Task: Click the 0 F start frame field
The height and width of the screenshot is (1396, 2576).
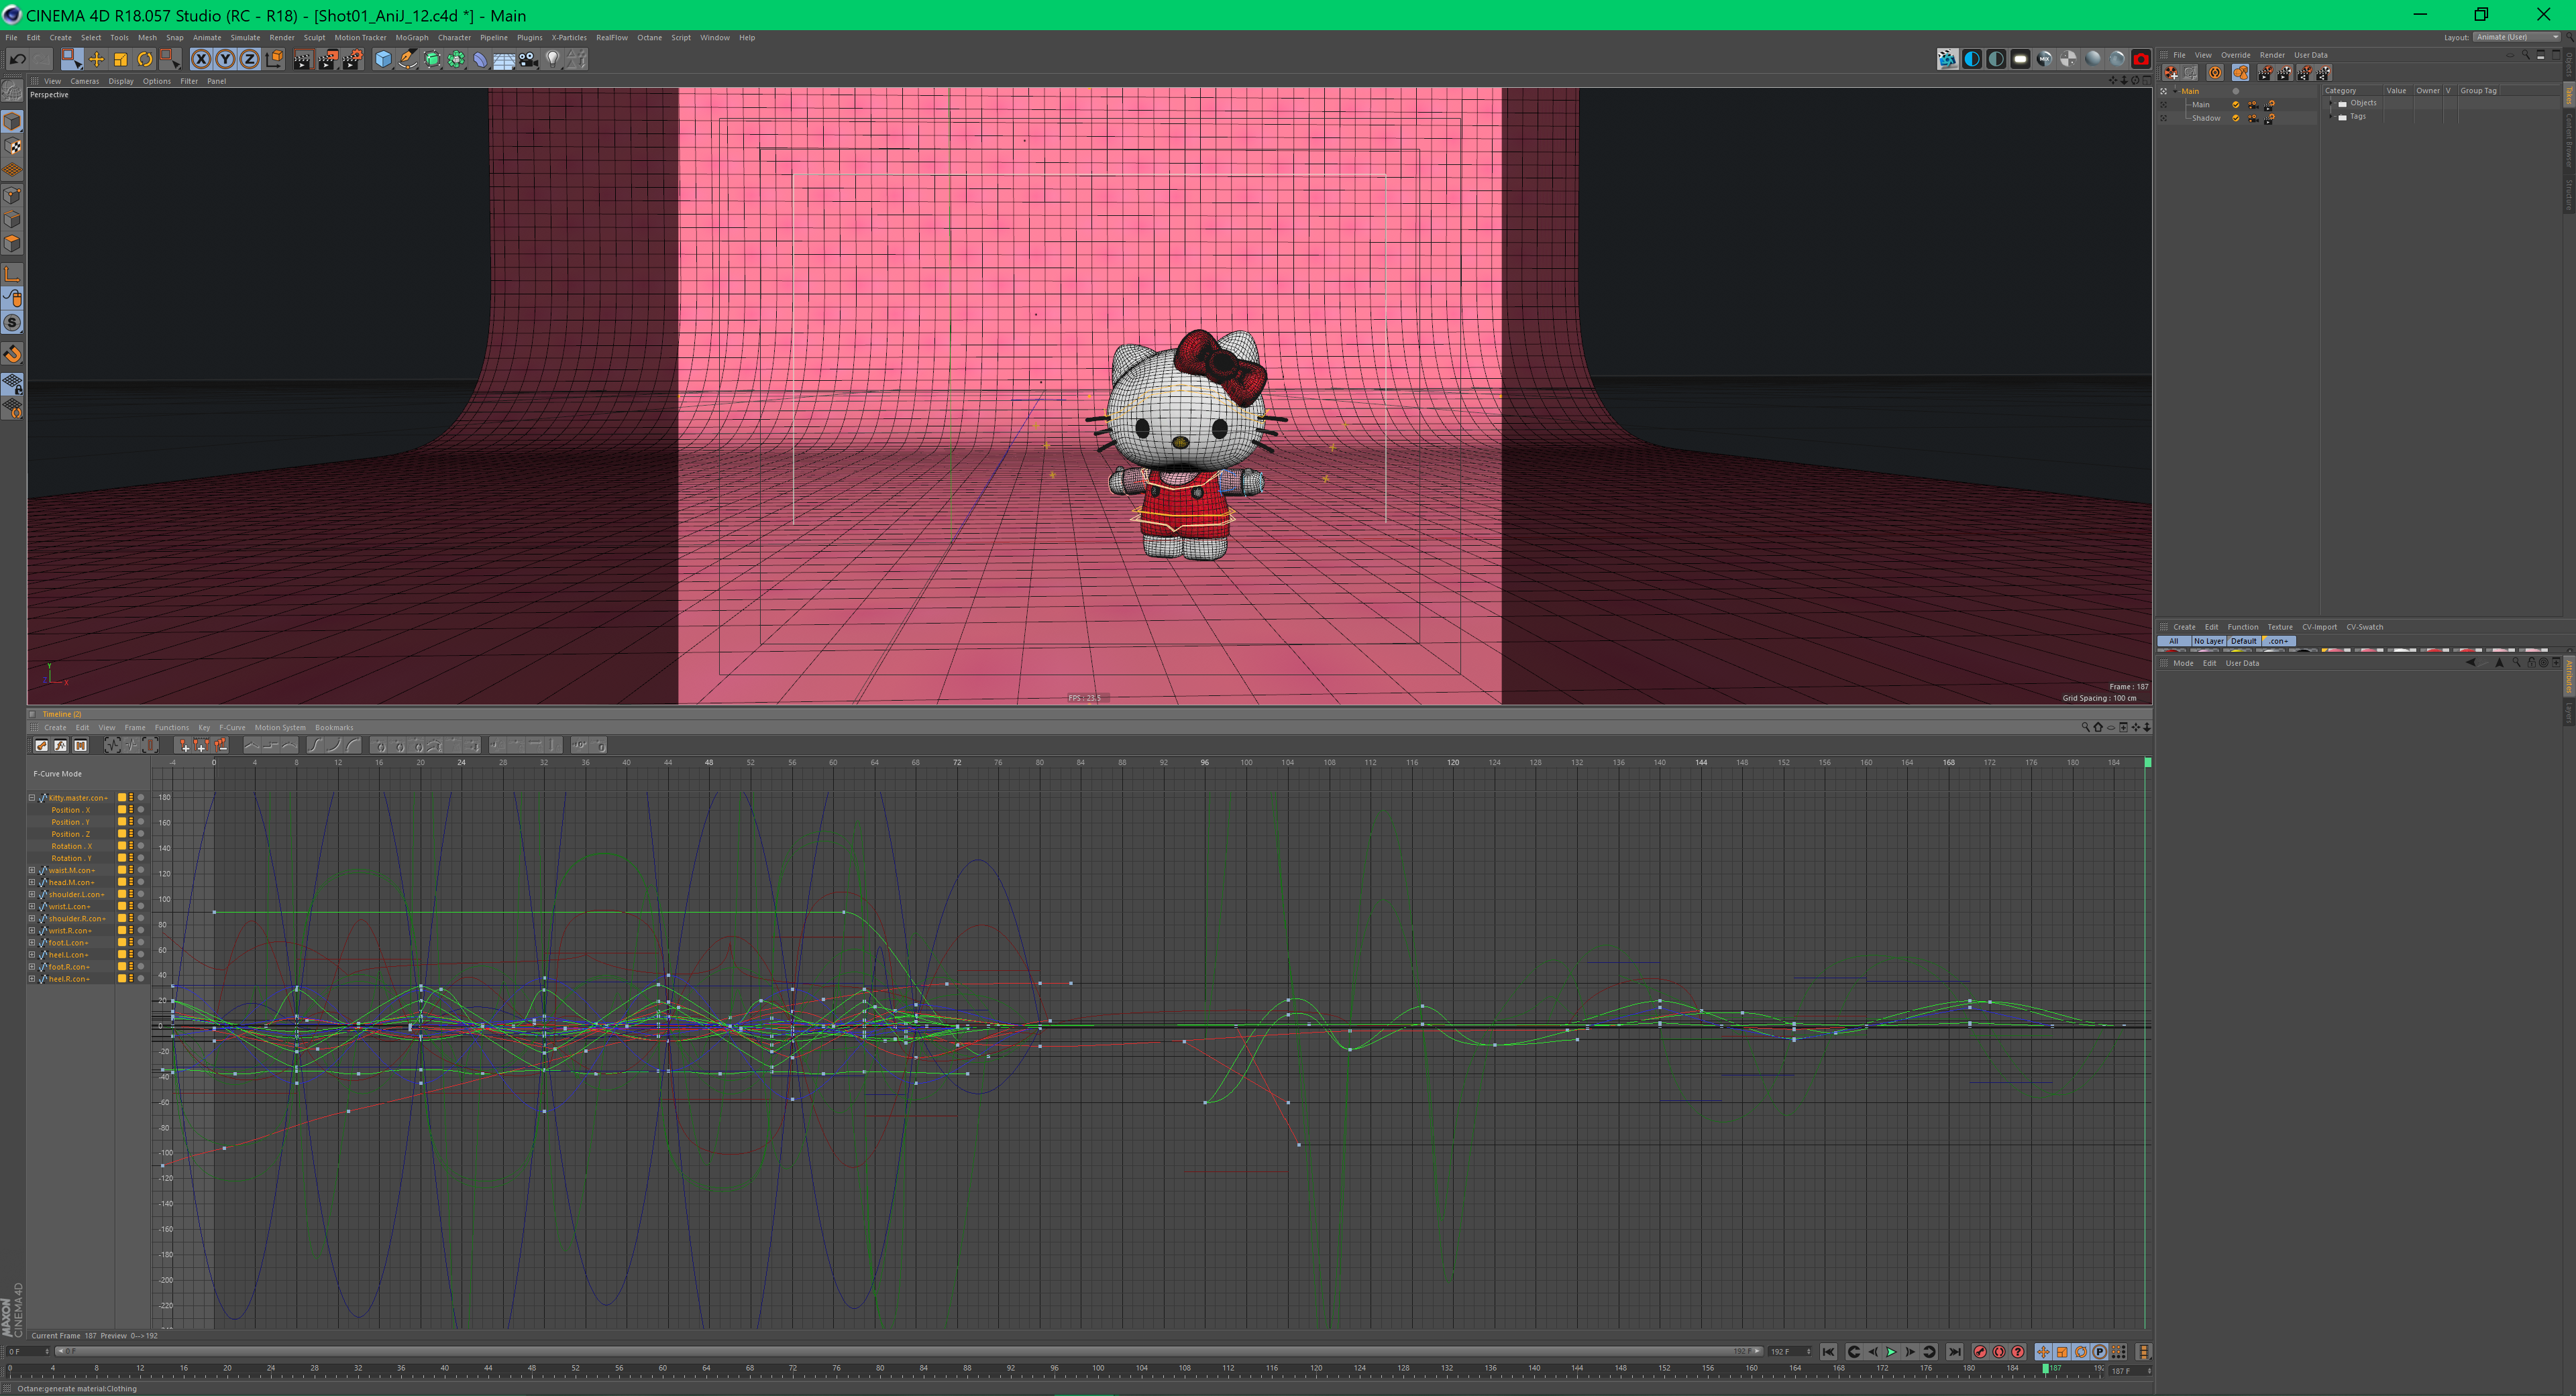Action: pos(27,1352)
